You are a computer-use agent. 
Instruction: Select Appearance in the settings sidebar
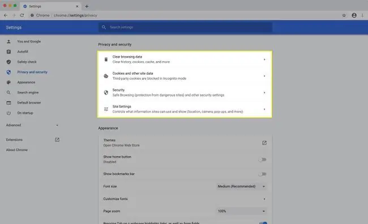point(26,83)
